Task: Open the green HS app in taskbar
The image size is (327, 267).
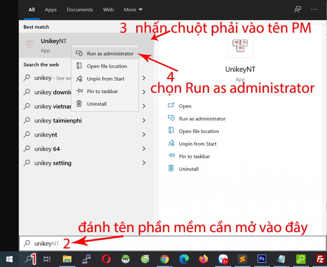Action: coord(125,259)
